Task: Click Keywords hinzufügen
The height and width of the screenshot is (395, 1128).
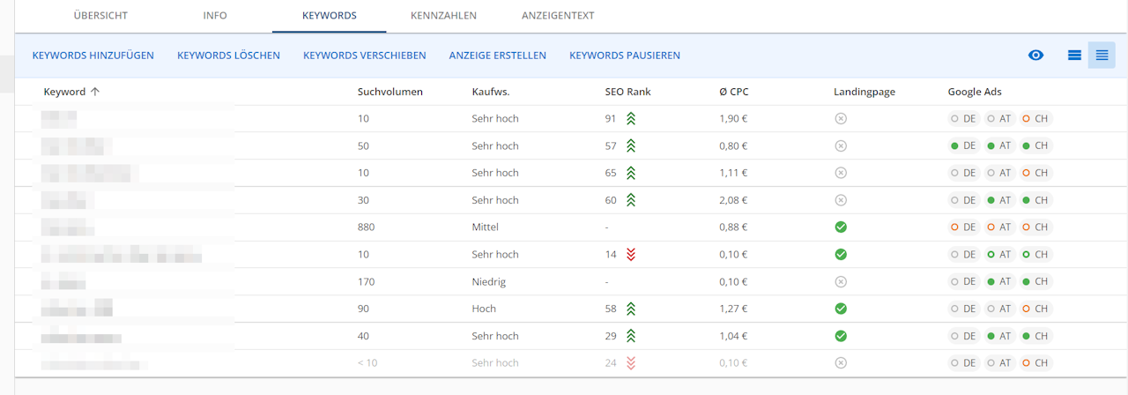Action: 93,56
